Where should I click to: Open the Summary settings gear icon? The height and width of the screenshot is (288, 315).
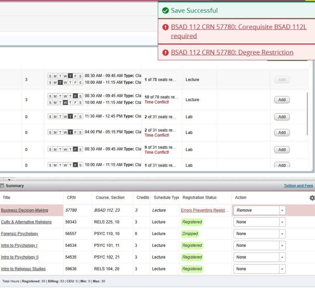[312, 198]
